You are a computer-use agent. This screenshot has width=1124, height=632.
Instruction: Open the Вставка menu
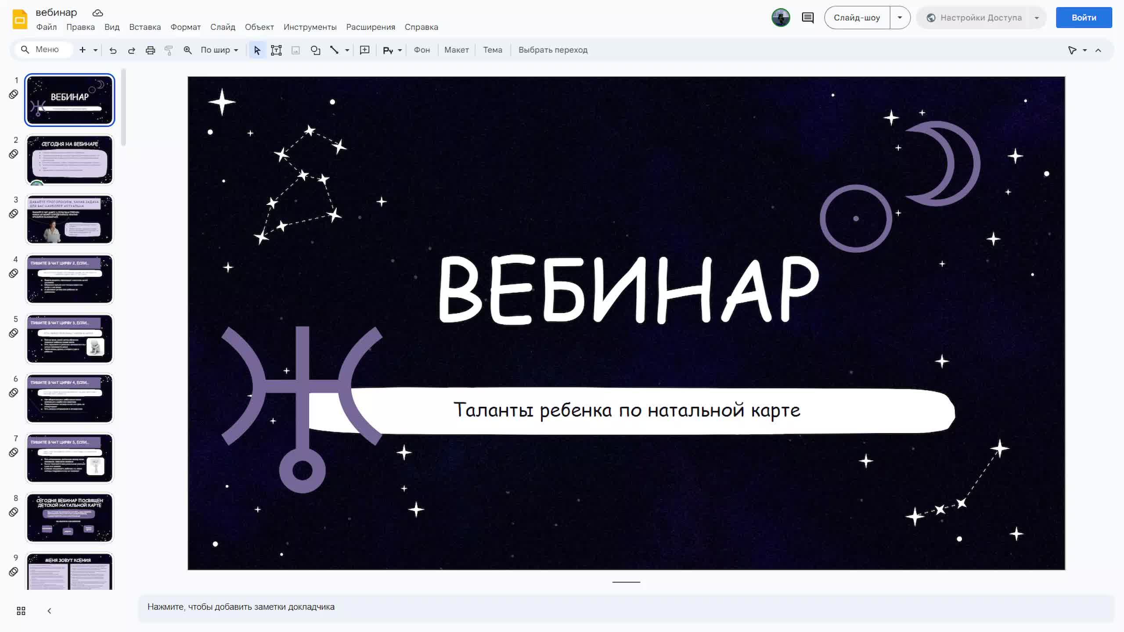point(145,27)
